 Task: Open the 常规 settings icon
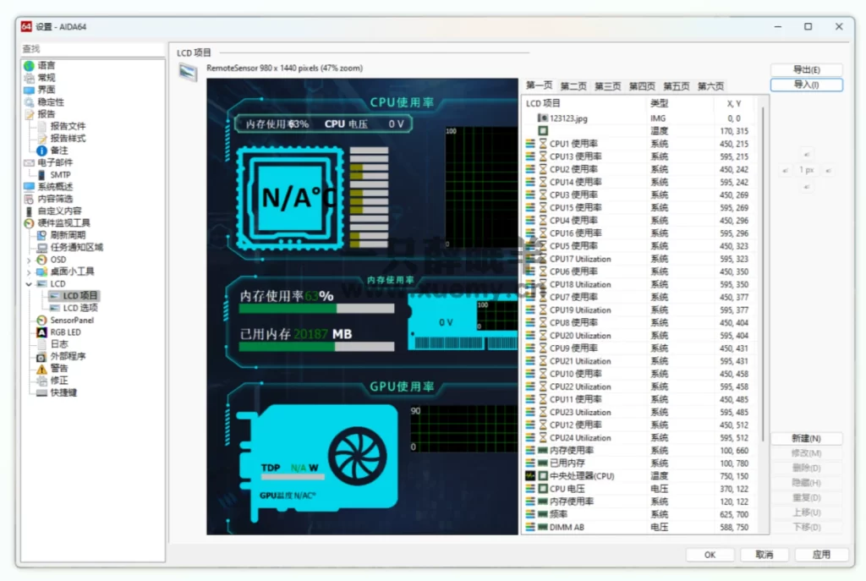click(30, 78)
